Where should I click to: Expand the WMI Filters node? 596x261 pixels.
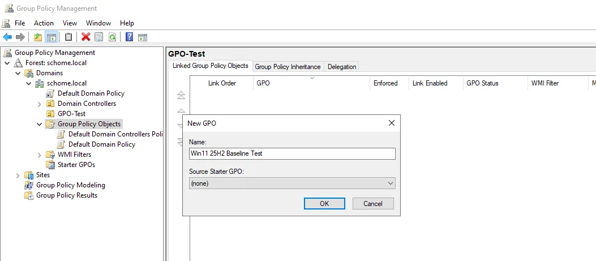click(39, 155)
